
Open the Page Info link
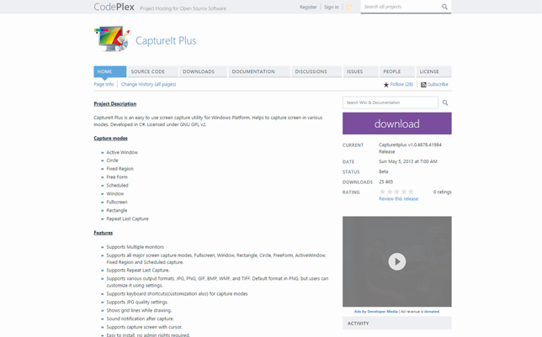tap(104, 84)
